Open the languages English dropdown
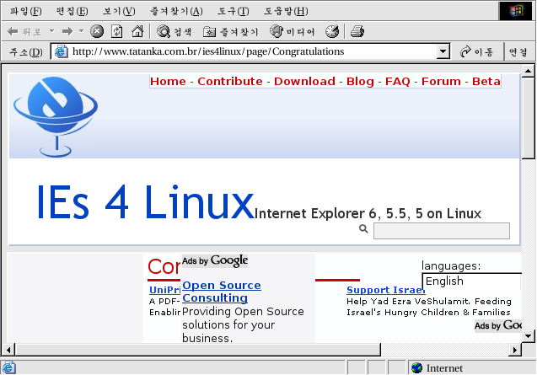The image size is (537, 375). pos(472,281)
